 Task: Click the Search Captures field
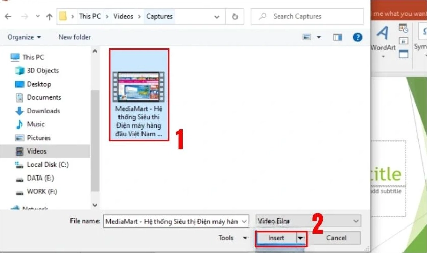(x=307, y=17)
